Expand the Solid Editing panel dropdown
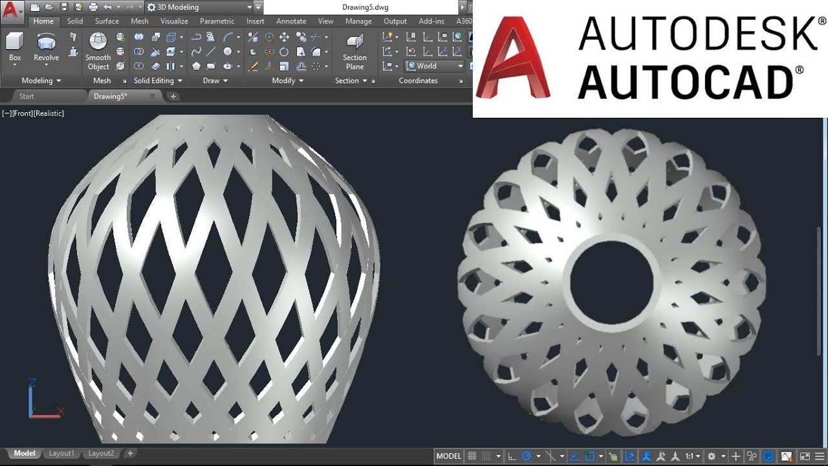The height and width of the screenshot is (466, 828). coord(157,81)
